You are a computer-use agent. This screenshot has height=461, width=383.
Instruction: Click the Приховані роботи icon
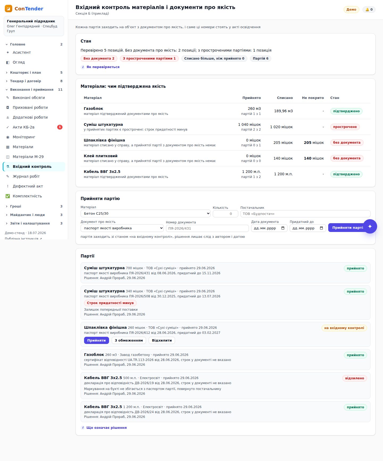tap(8, 107)
